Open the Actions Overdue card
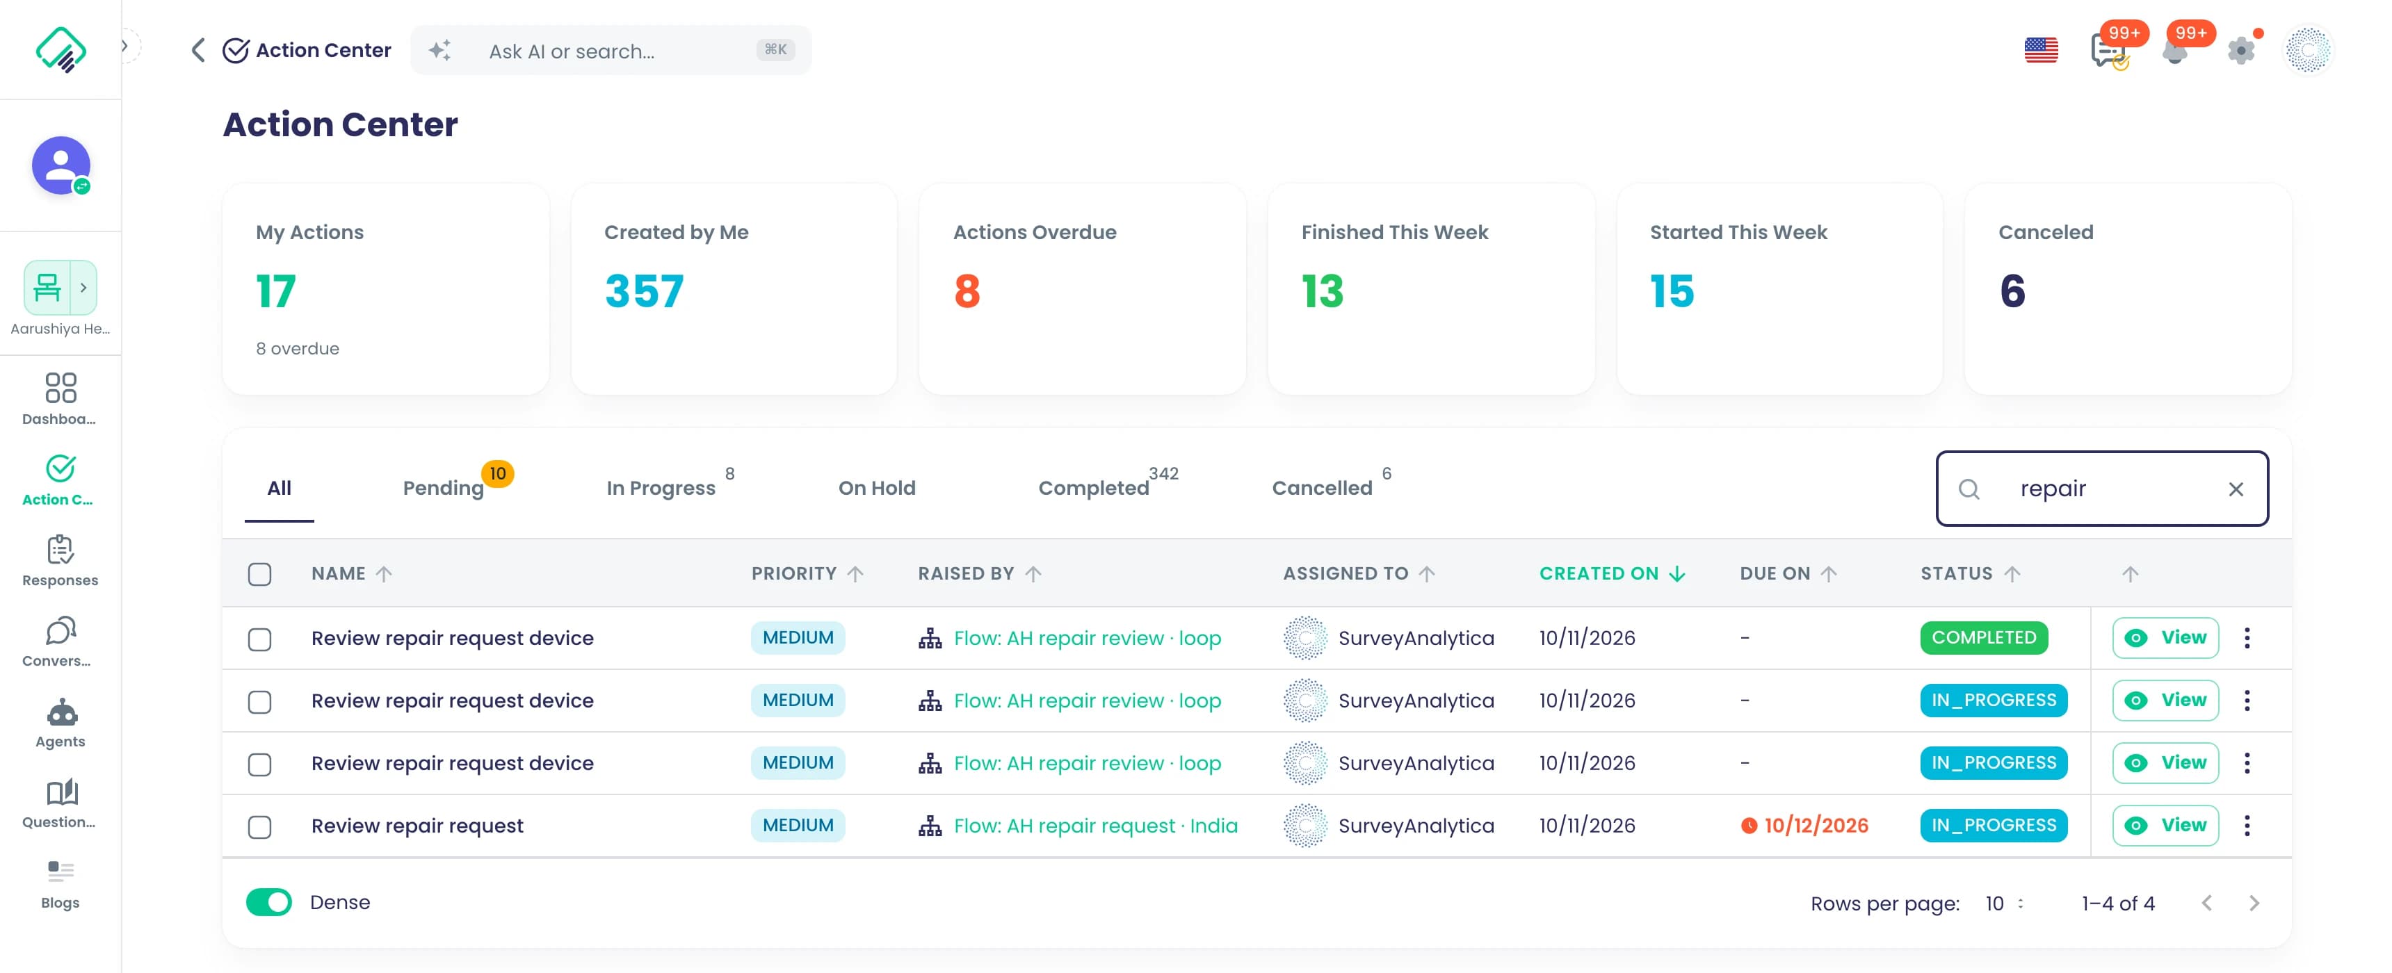 1082,288
